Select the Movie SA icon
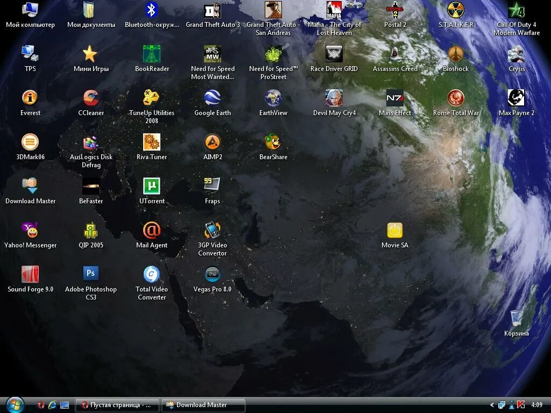Image resolution: width=551 pixels, height=413 pixels. (x=395, y=230)
